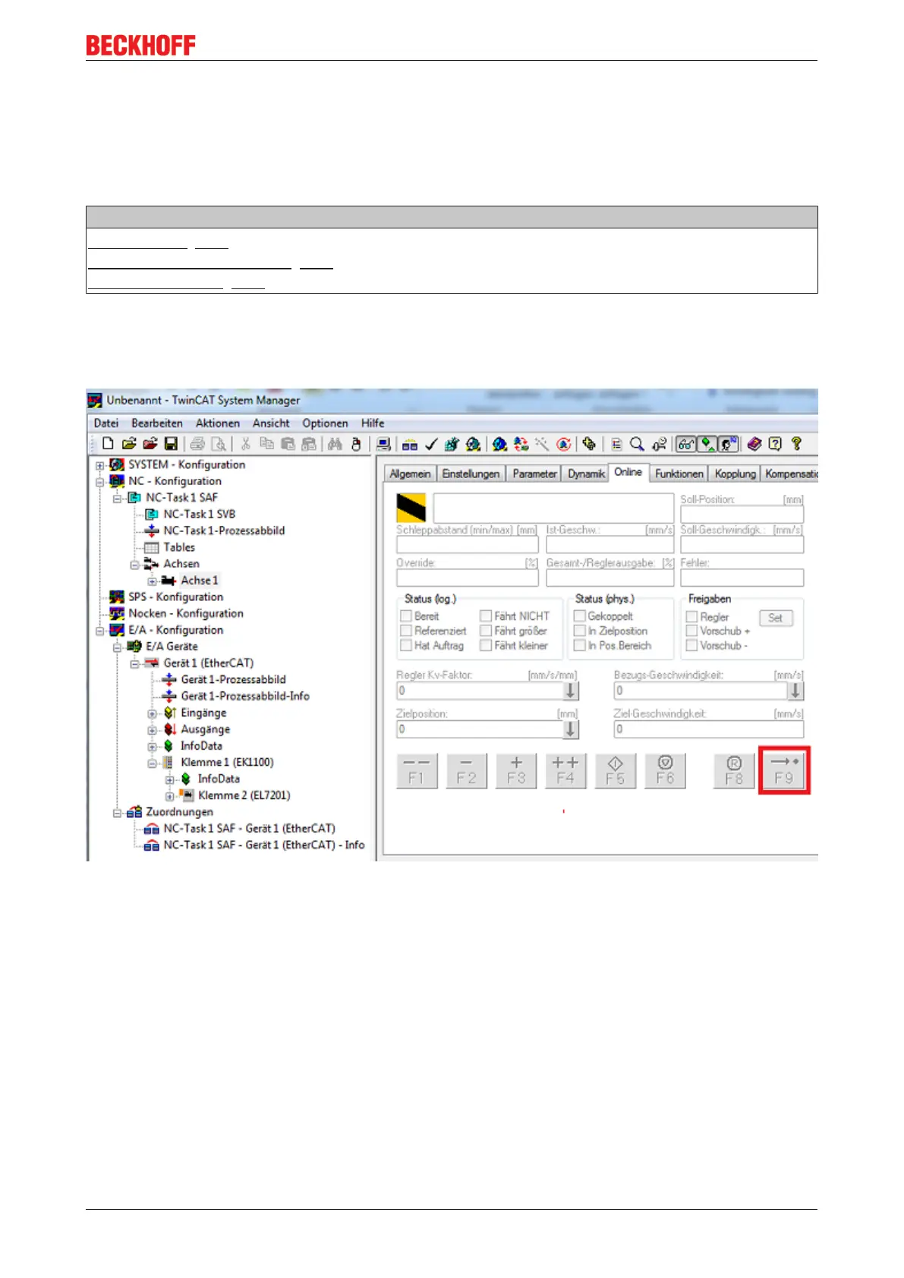The image size is (904, 1278).
Task: Open the Aktionen menu
Action: 218,423
